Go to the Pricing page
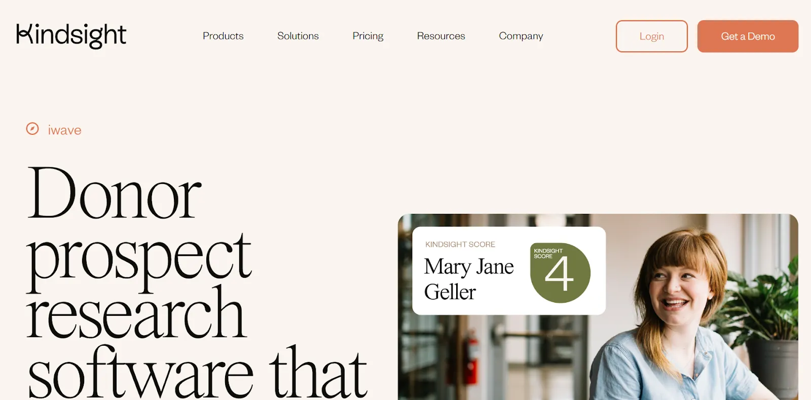The height and width of the screenshot is (400, 811). point(368,36)
